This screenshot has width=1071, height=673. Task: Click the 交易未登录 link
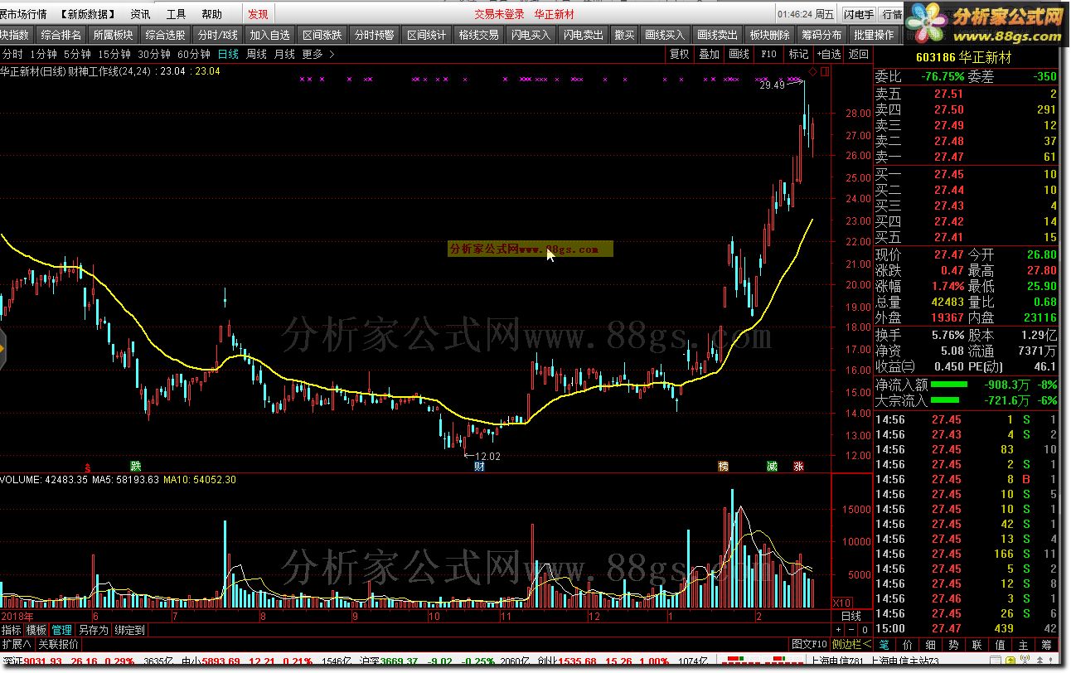tap(499, 14)
